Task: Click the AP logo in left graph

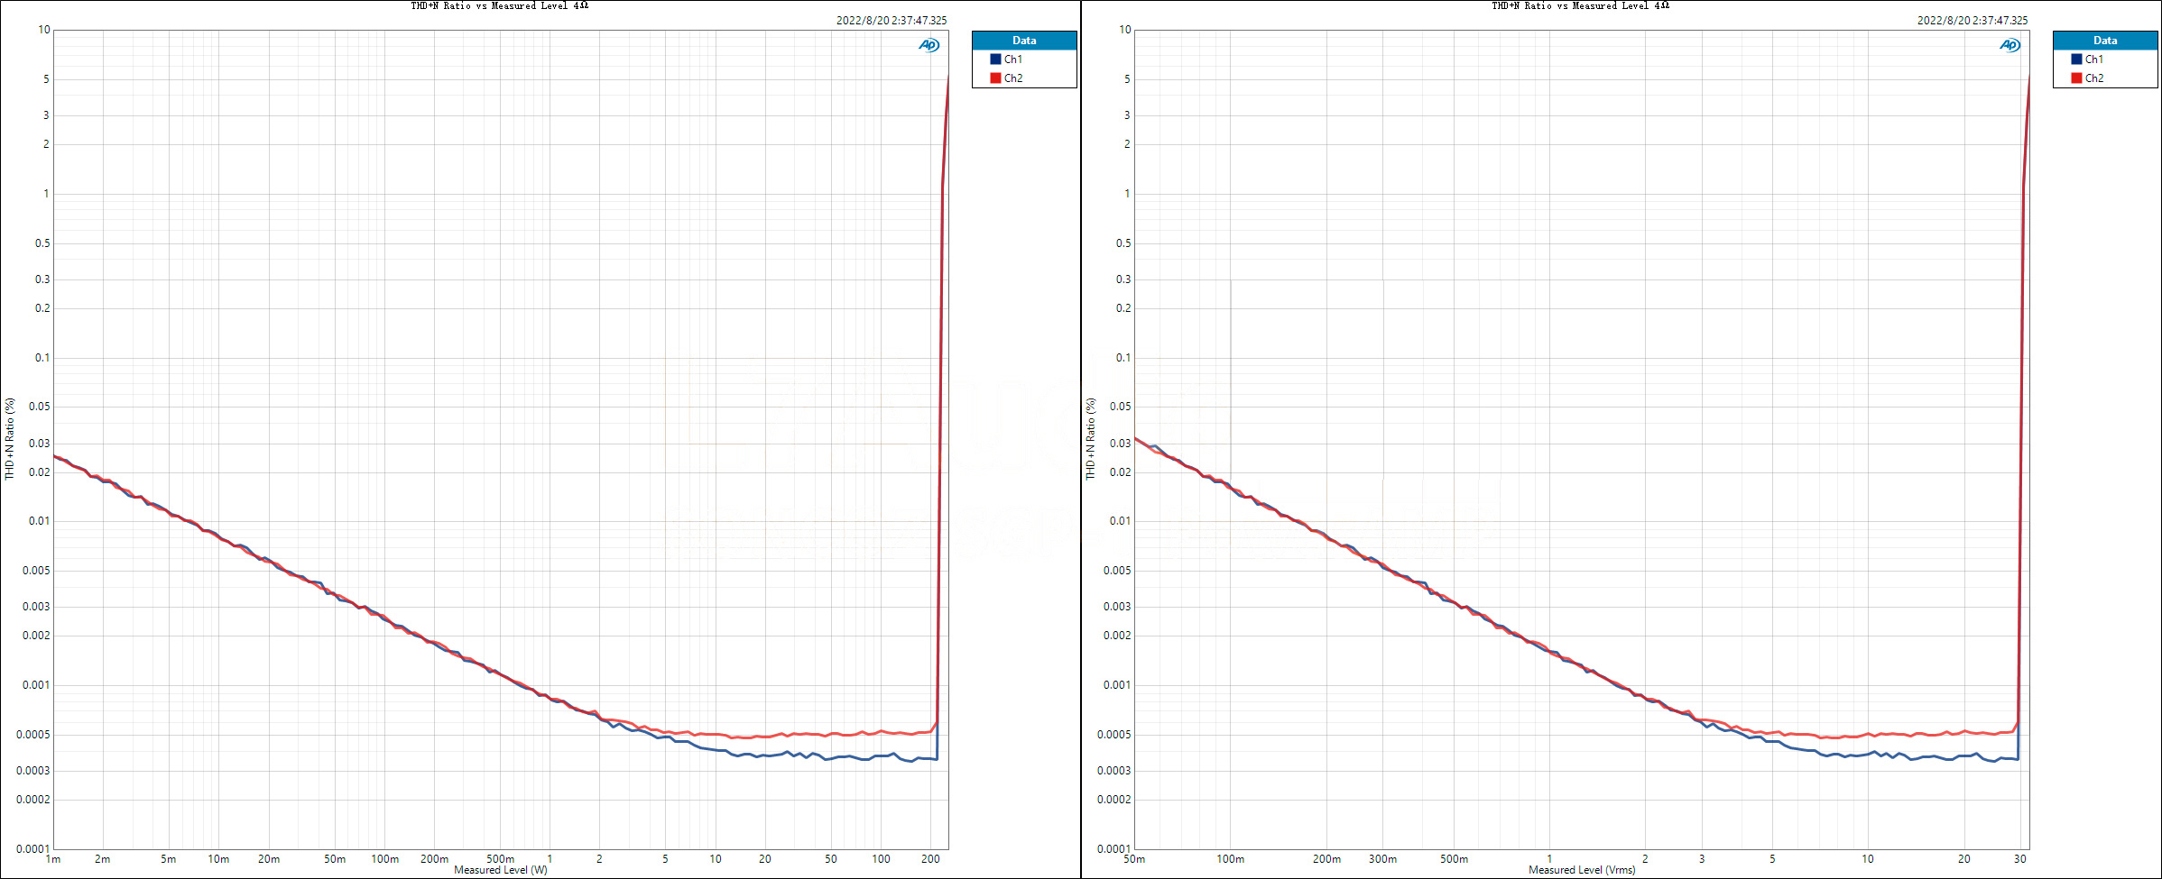Action: (x=929, y=45)
